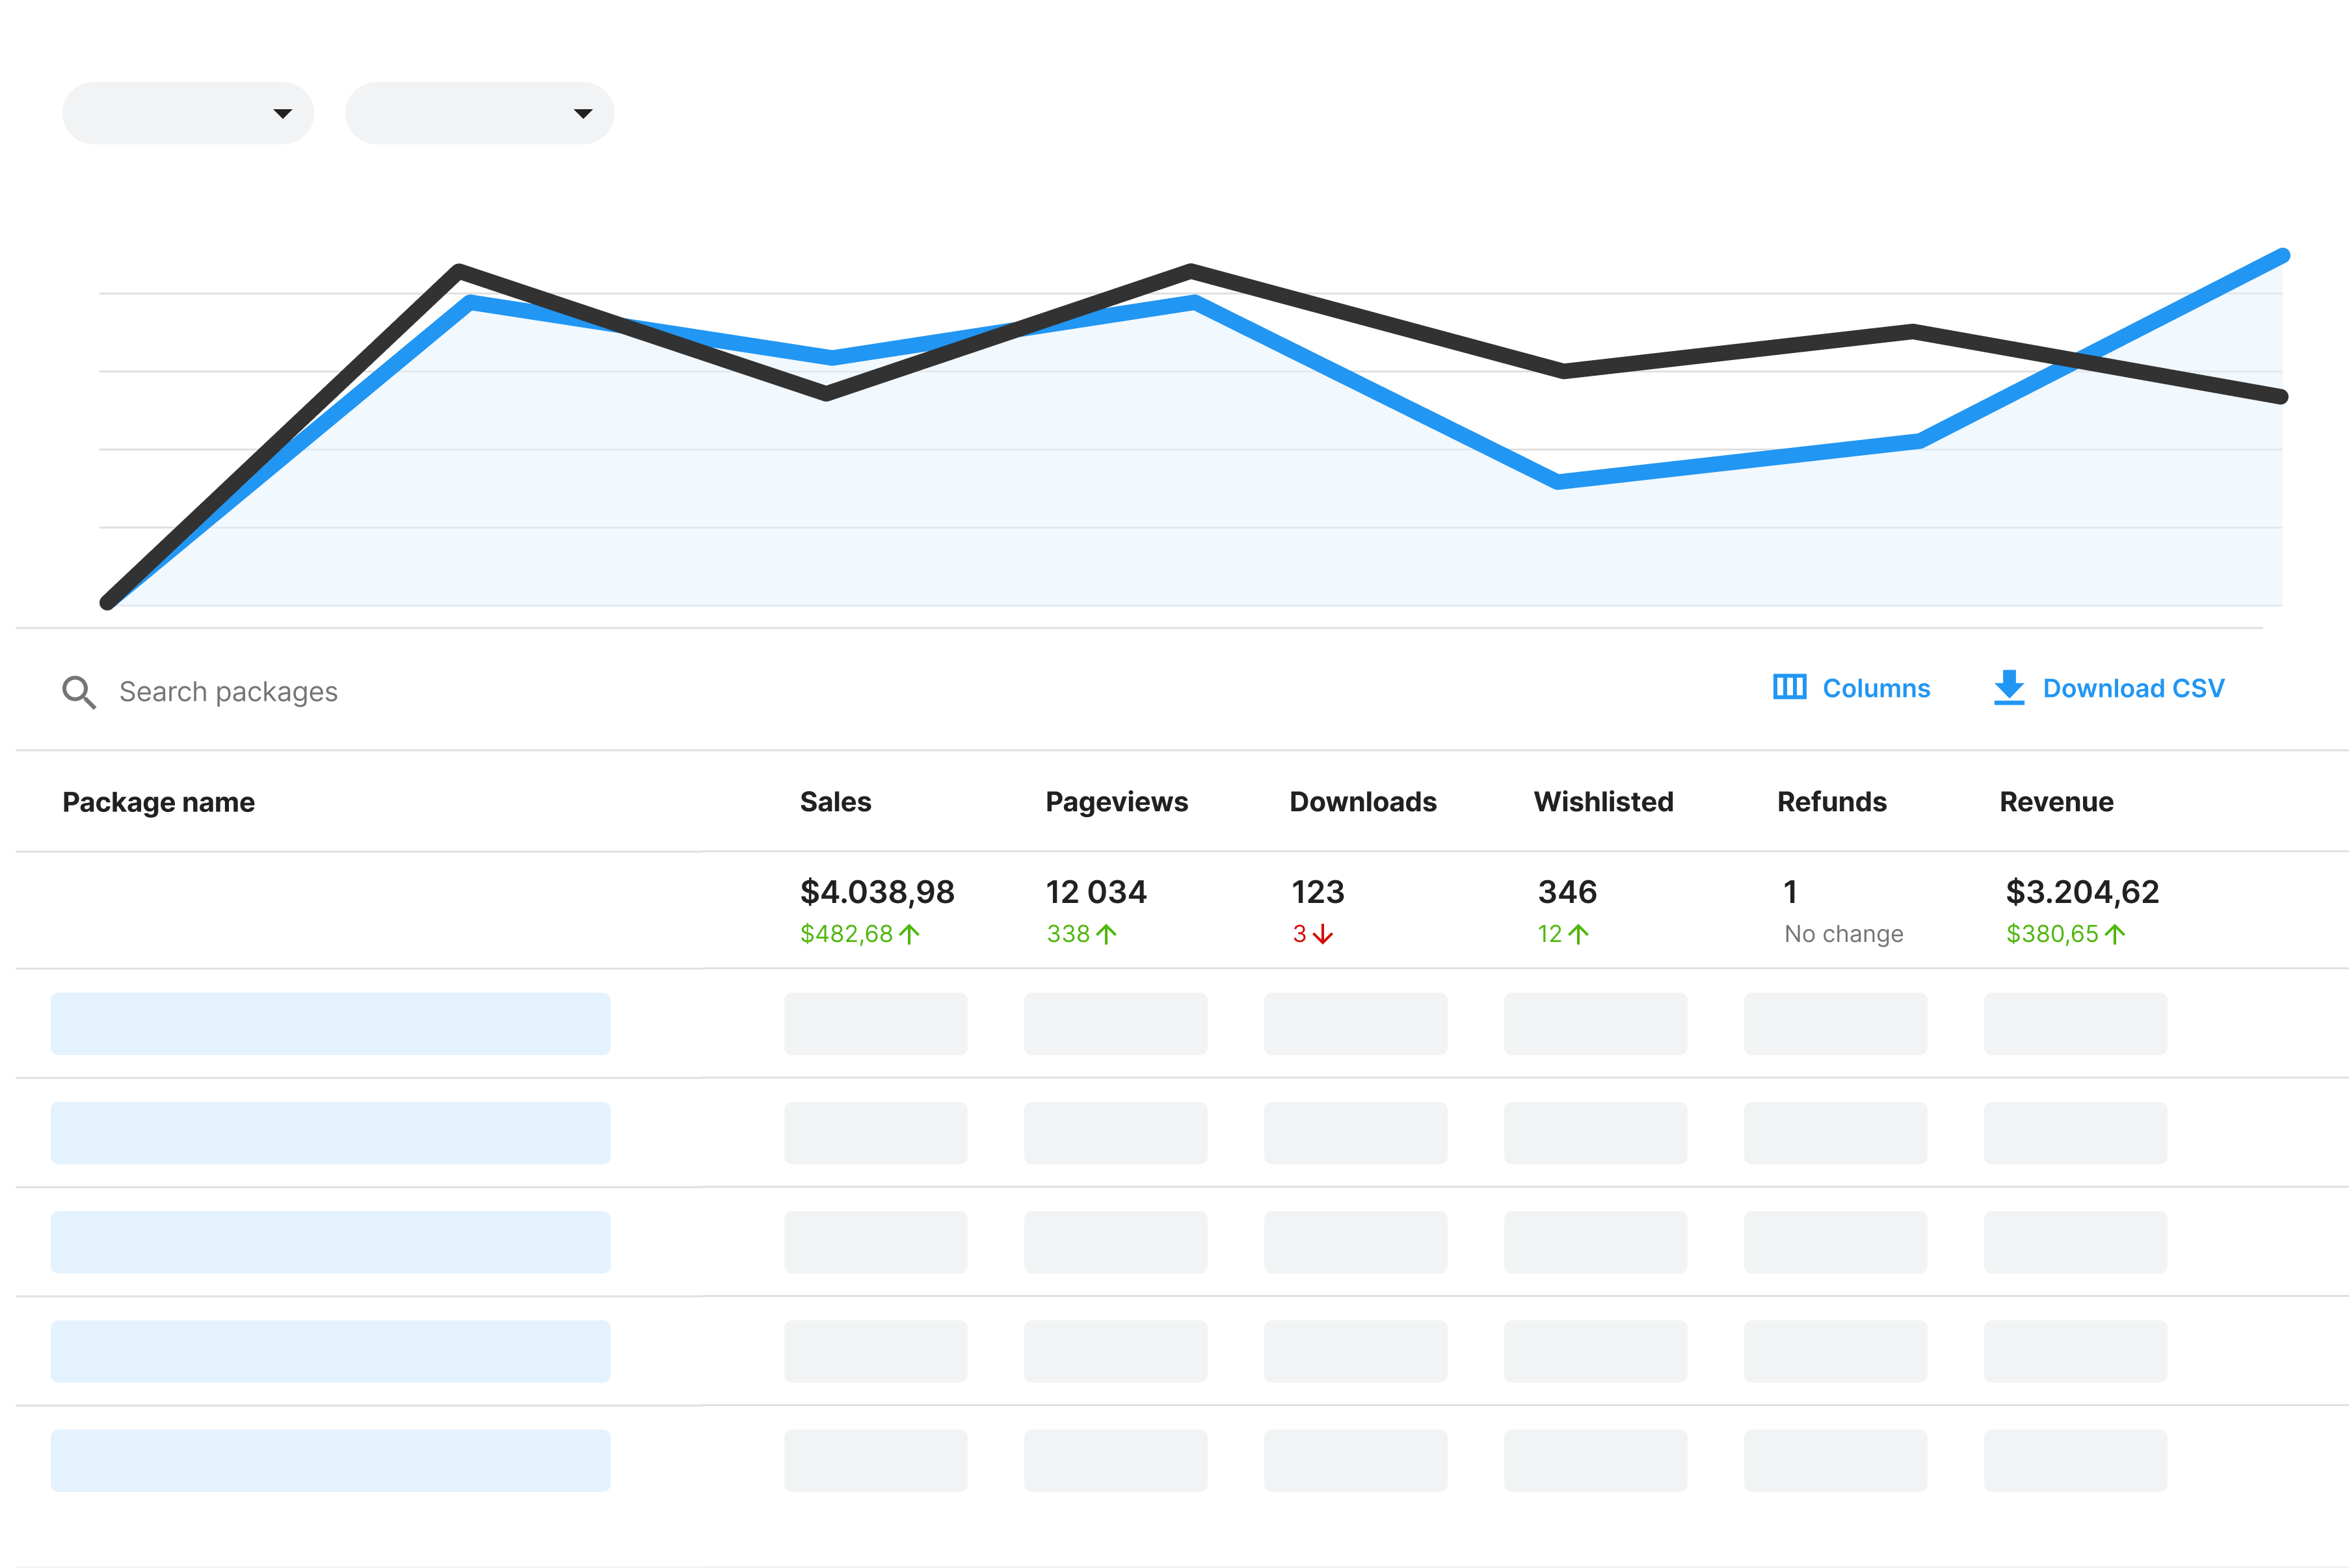Image resolution: width=2349 pixels, height=1568 pixels.
Task: Sort the table by the Sales column
Action: click(836, 801)
